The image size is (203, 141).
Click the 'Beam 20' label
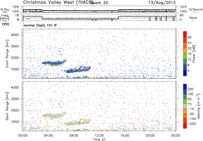tap(99, 3)
